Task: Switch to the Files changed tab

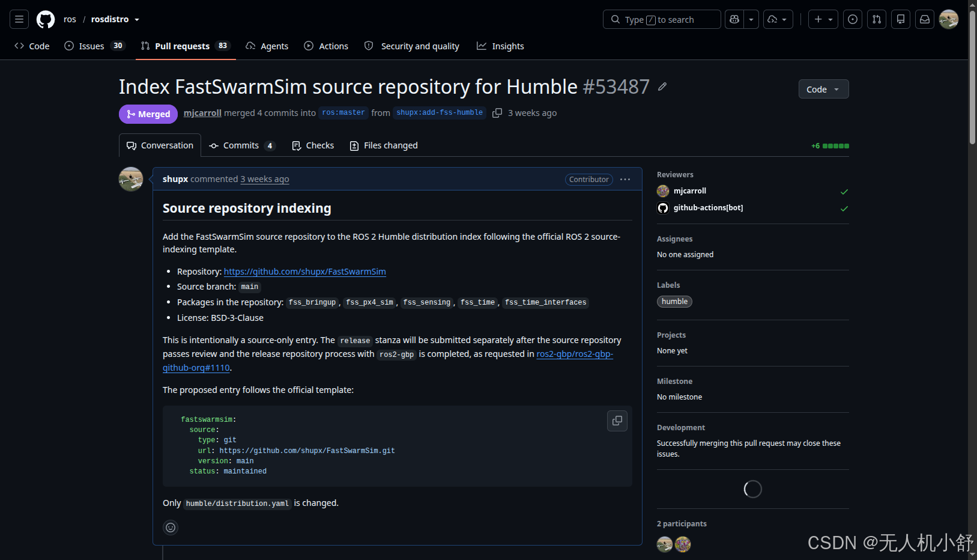Action: 384,145
